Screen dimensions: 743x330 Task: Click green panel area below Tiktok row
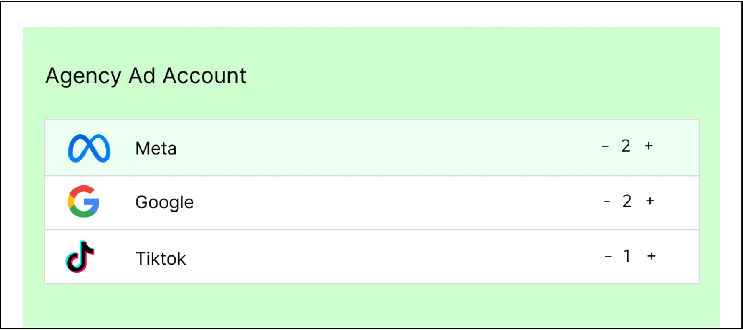(371, 305)
